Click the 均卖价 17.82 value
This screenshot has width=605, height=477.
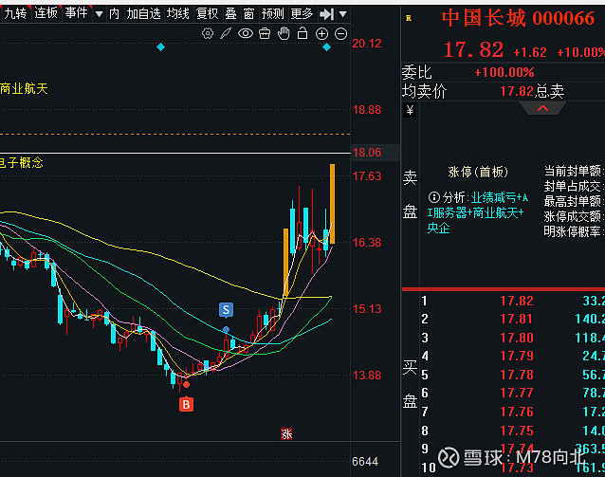(517, 91)
